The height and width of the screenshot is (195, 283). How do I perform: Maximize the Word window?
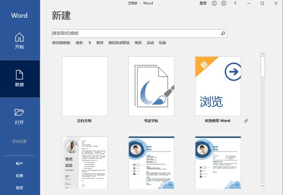[262, 3]
